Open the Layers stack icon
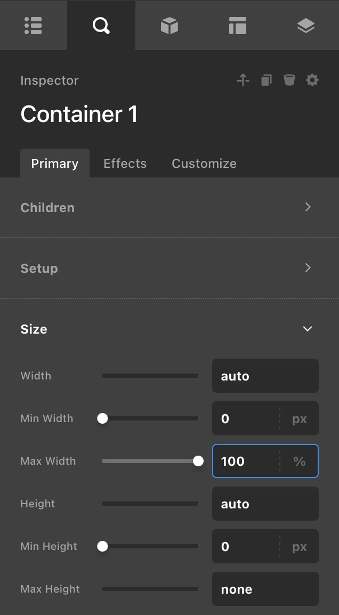The image size is (339, 615). click(305, 26)
